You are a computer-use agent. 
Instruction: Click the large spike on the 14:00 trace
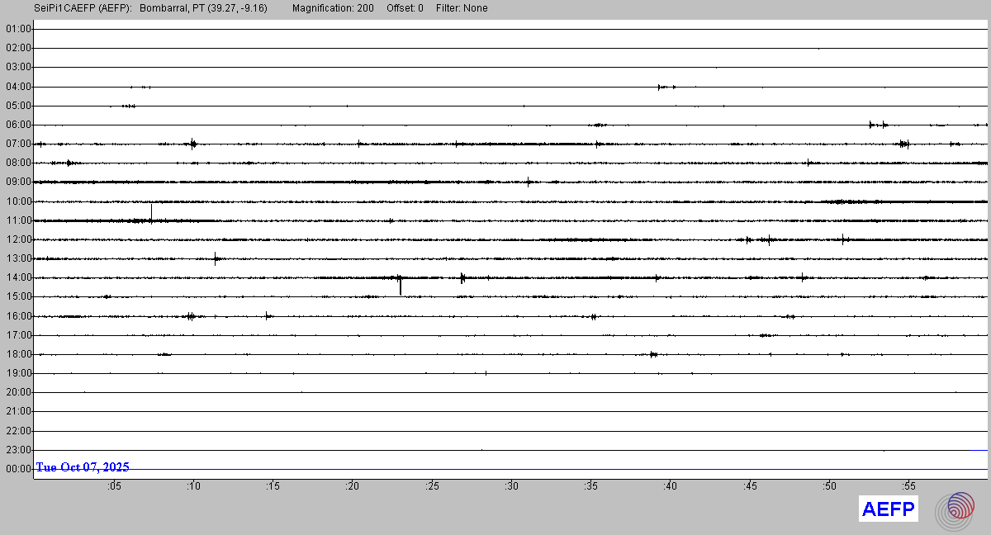pos(401,285)
